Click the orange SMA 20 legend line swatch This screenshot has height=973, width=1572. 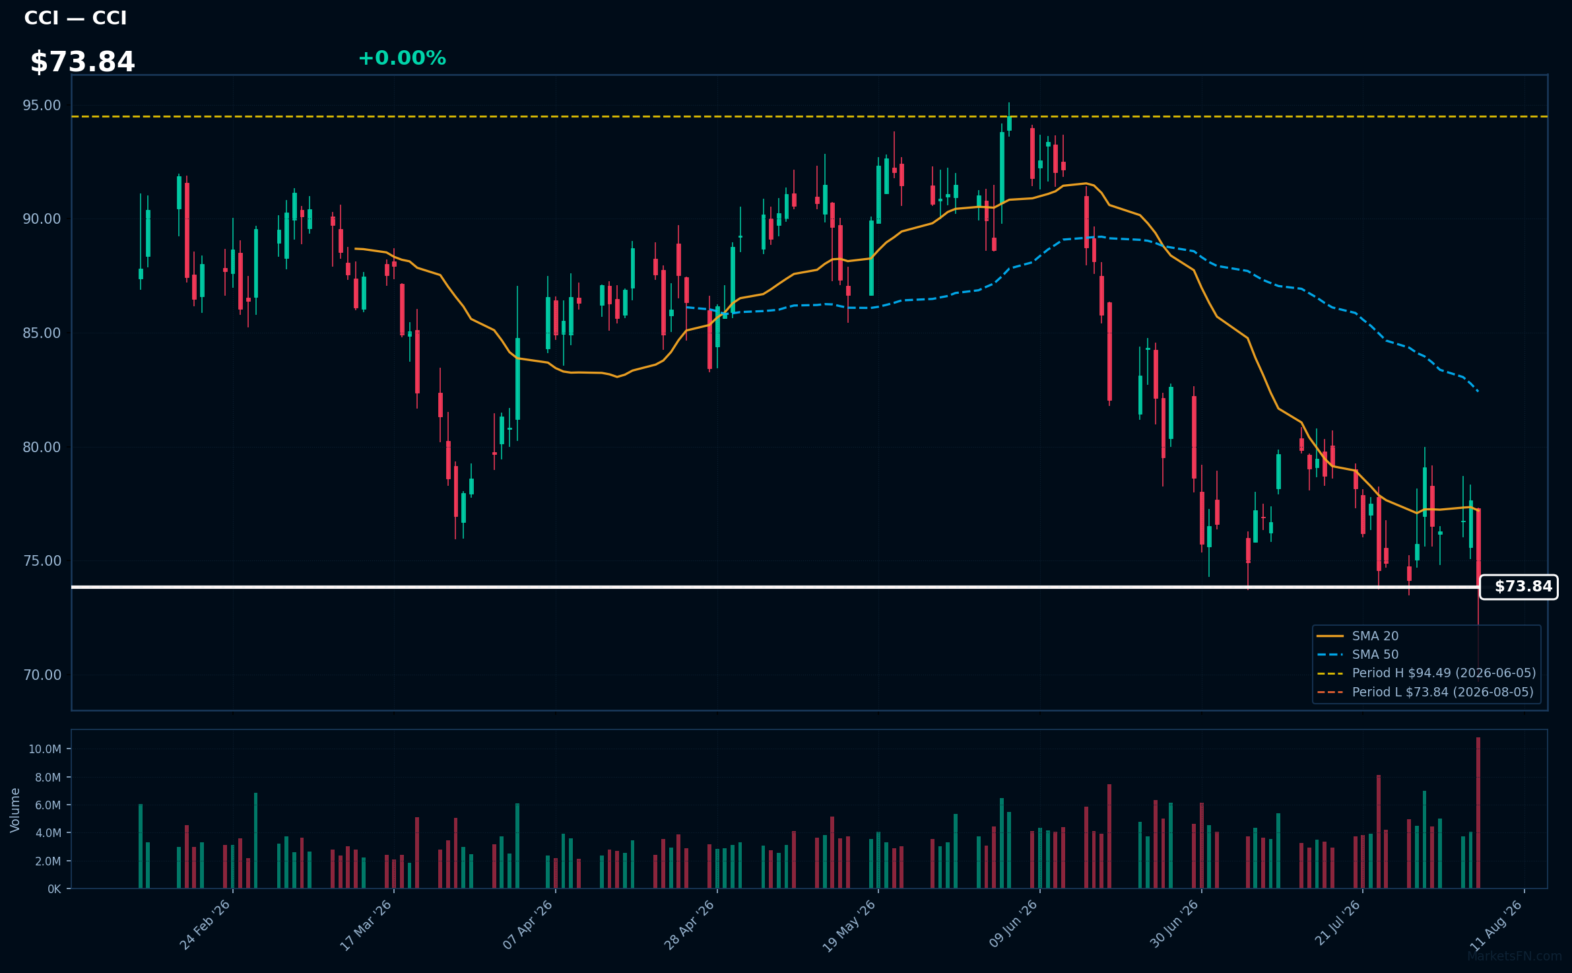coord(1330,636)
